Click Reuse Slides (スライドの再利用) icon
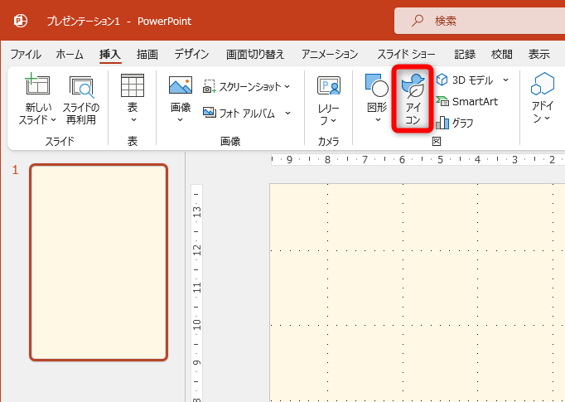Image resolution: width=565 pixels, height=402 pixels. pos(81,86)
